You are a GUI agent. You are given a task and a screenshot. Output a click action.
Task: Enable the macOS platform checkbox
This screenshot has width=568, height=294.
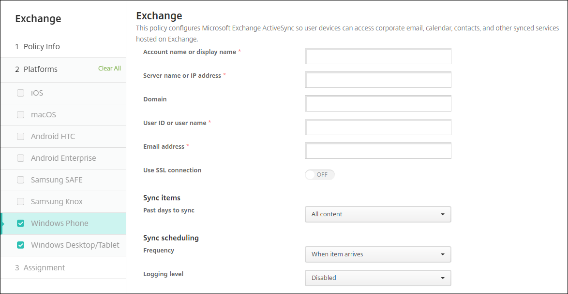click(x=20, y=115)
